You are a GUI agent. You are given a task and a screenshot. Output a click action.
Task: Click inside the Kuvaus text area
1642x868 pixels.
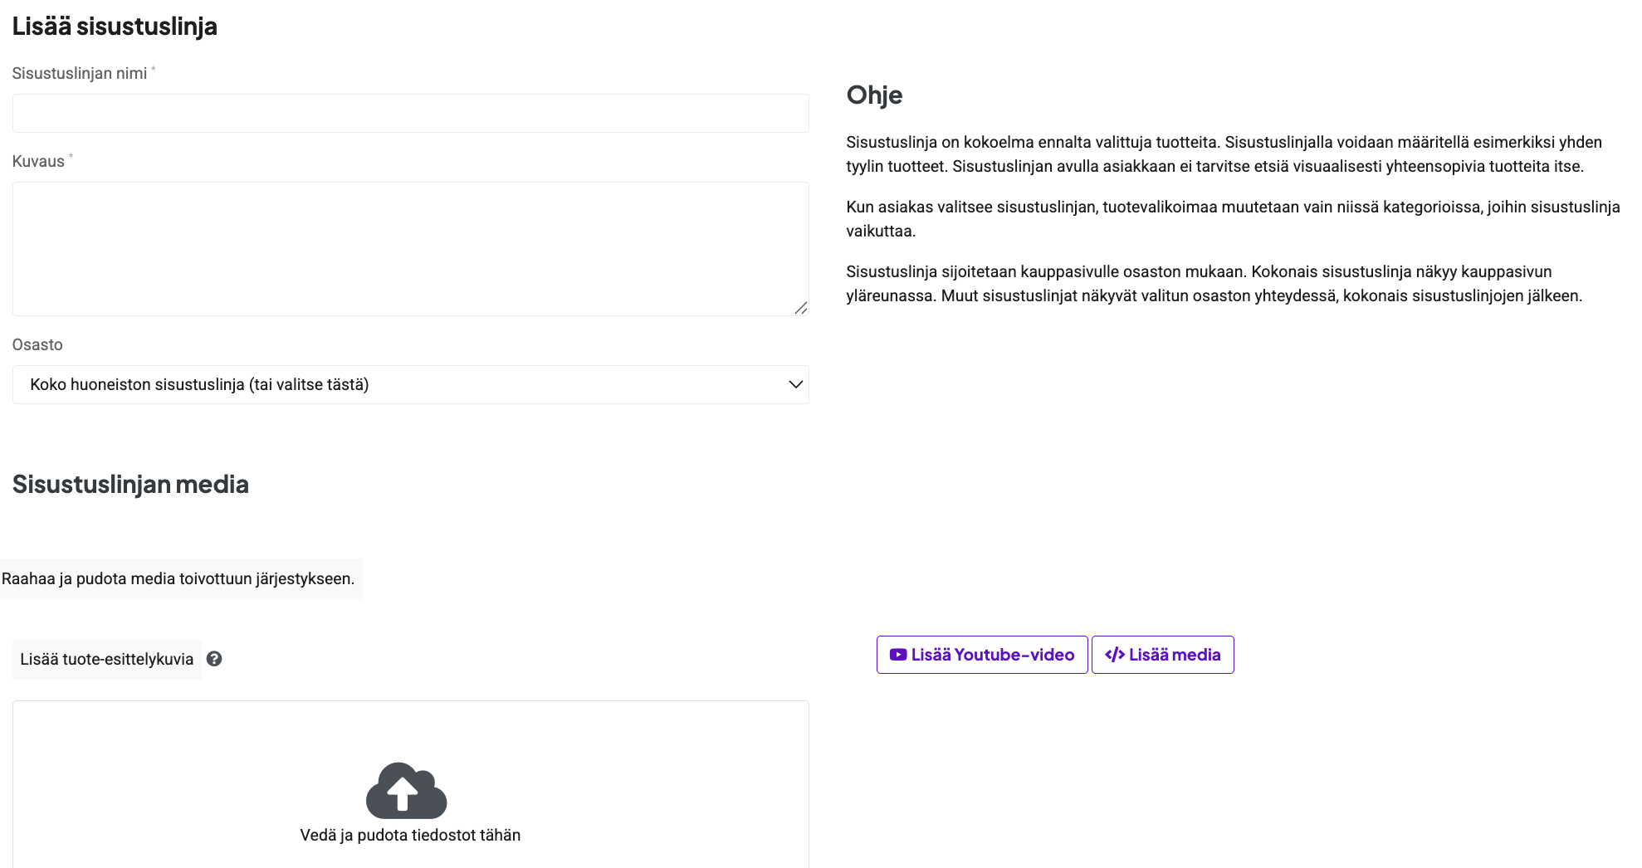[410, 248]
